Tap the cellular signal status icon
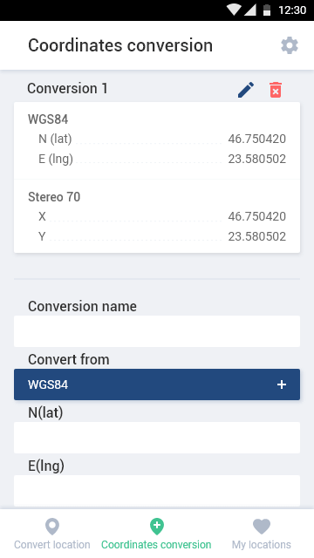The height and width of the screenshot is (558, 314). [x=250, y=10]
